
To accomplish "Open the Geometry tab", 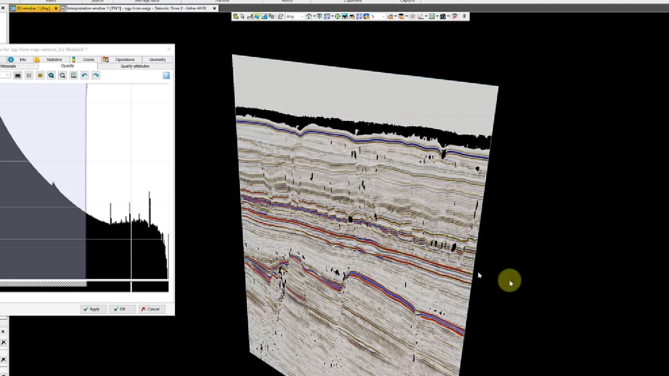I will tap(157, 60).
